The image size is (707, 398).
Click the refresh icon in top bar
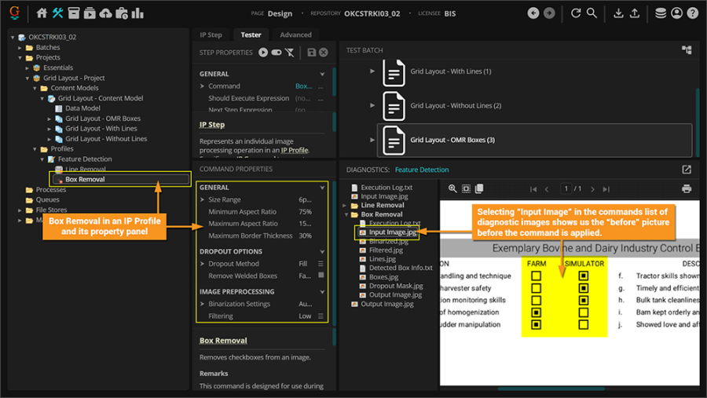(x=576, y=13)
